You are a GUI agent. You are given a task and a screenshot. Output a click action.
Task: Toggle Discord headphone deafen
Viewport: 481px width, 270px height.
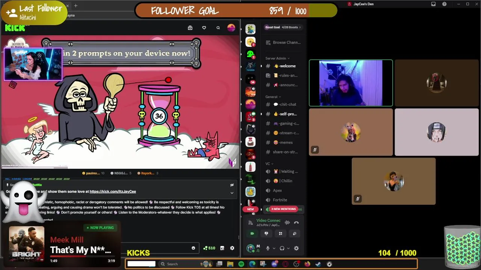(x=282, y=248)
